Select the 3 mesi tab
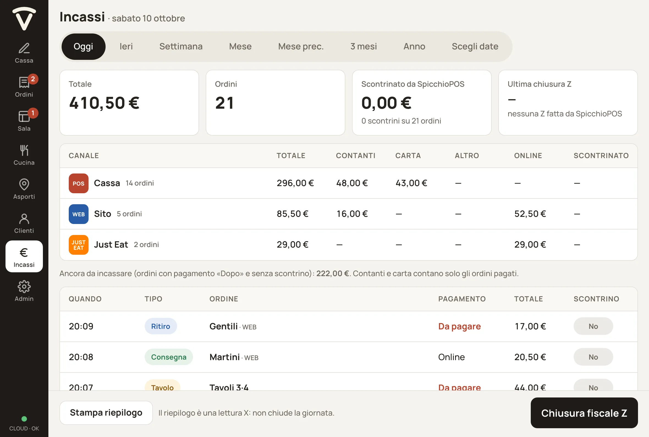Viewport: 649px width, 437px height. pos(364,47)
